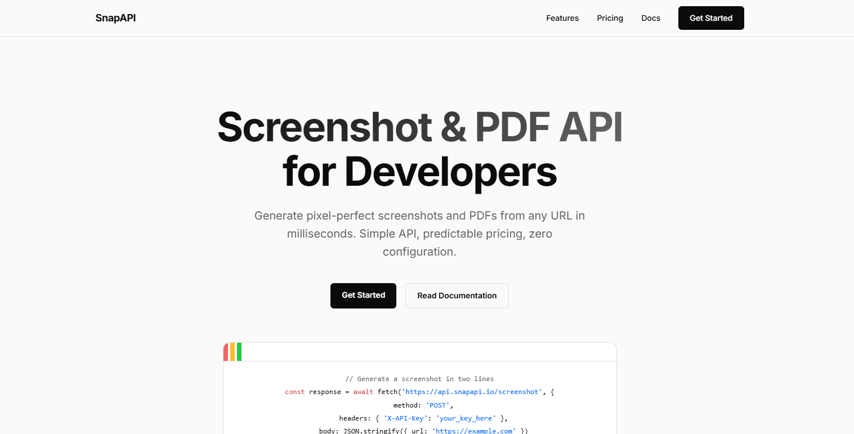The image size is (854, 434).
Task: Open Read Documentation
Action: coord(457,296)
